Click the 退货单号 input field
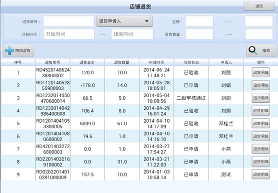The image size is (278, 193). coord(68,21)
